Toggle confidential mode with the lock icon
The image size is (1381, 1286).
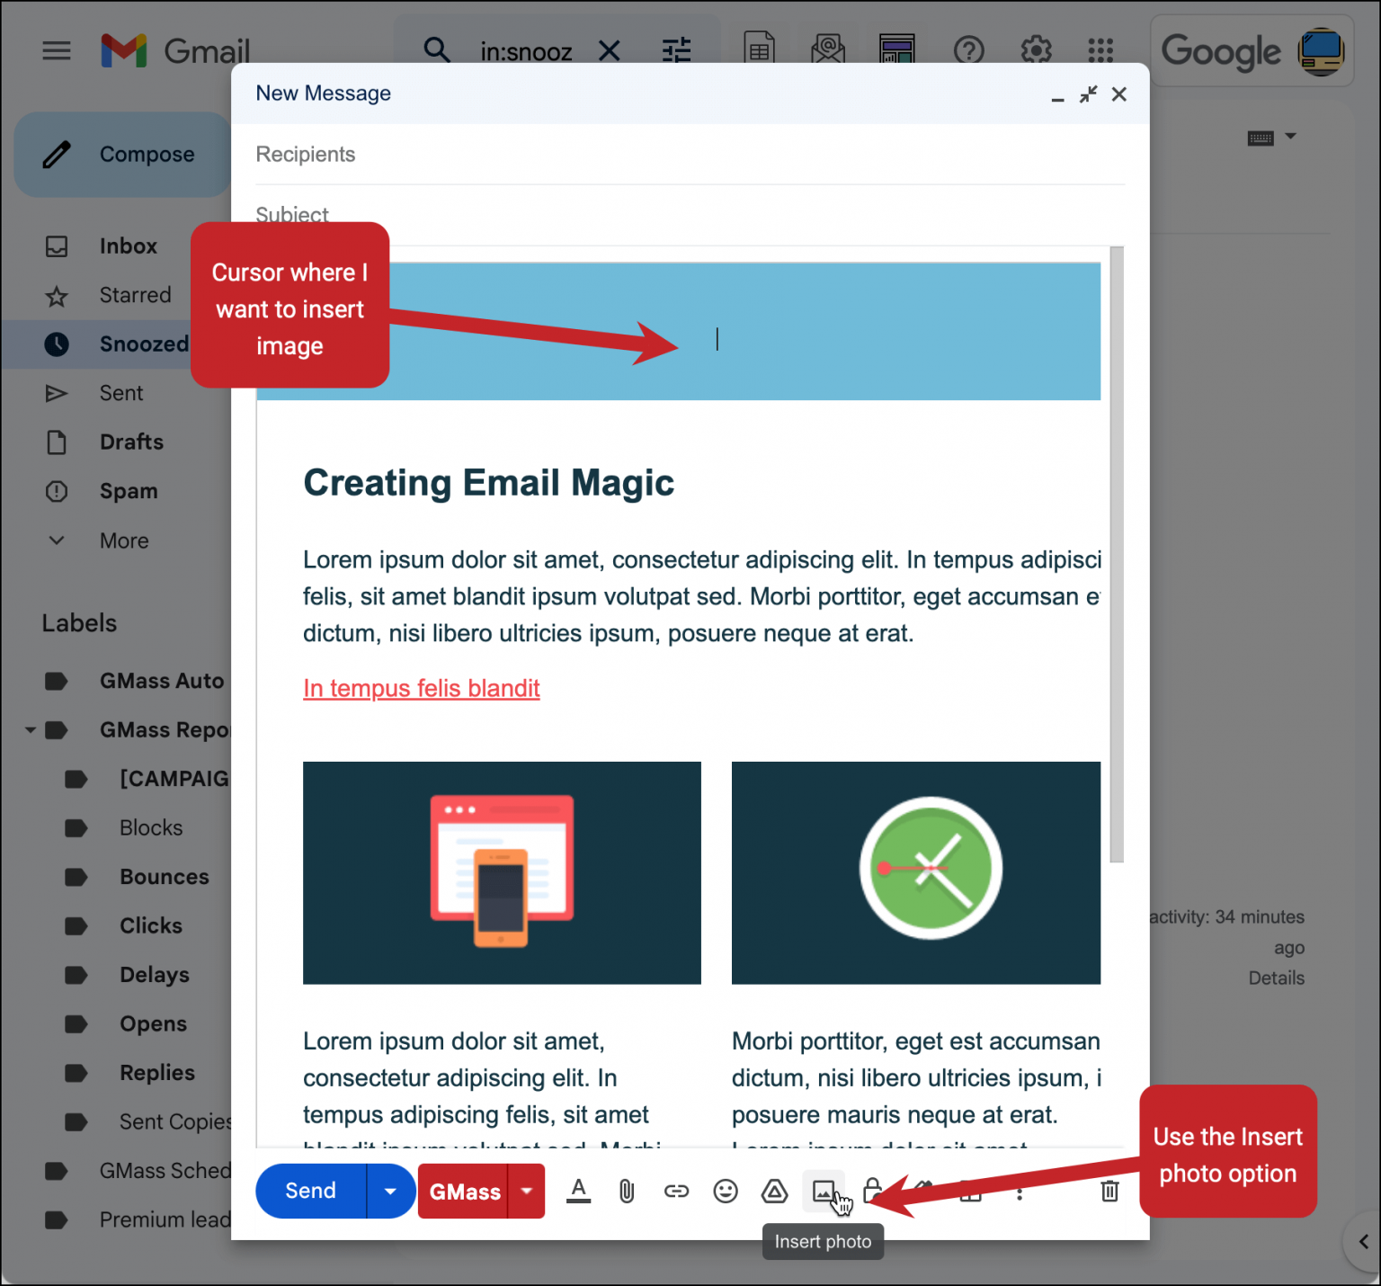872,1191
